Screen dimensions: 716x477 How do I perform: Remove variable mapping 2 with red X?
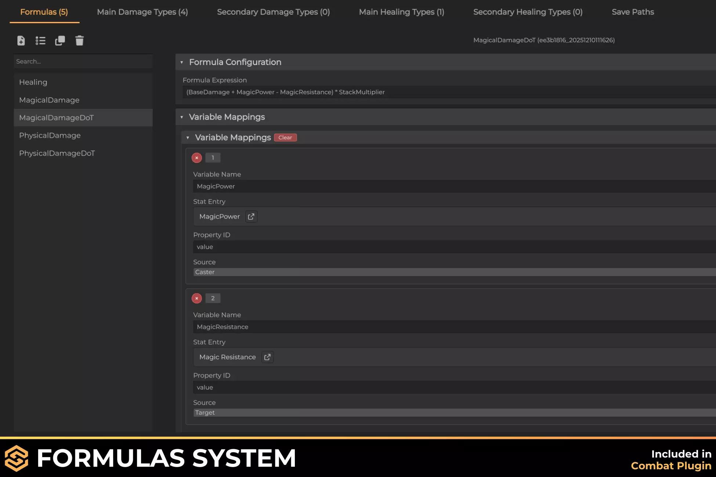pyautogui.click(x=197, y=298)
